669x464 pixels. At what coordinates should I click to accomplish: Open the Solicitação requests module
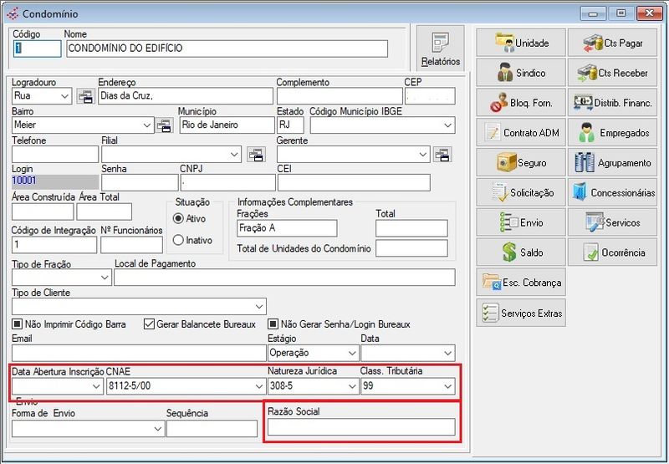(521, 192)
